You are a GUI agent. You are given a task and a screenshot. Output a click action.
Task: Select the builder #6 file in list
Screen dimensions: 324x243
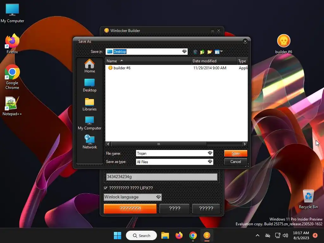119,68
